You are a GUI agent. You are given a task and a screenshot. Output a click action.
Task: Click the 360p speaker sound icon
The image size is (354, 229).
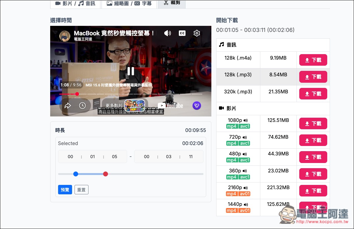pyautogui.click(x=245, y=171)
